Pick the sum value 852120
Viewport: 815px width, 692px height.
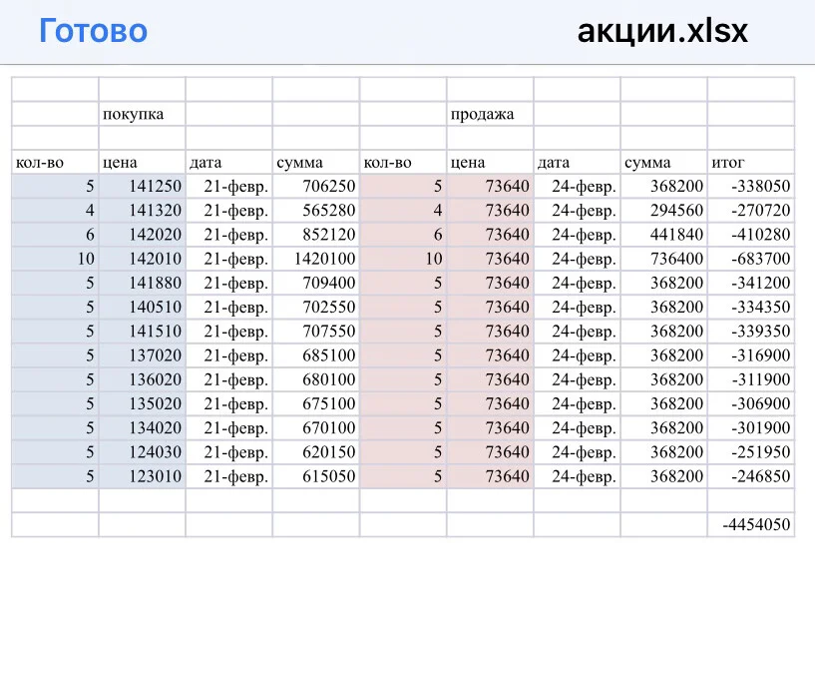tap(316, 235)
